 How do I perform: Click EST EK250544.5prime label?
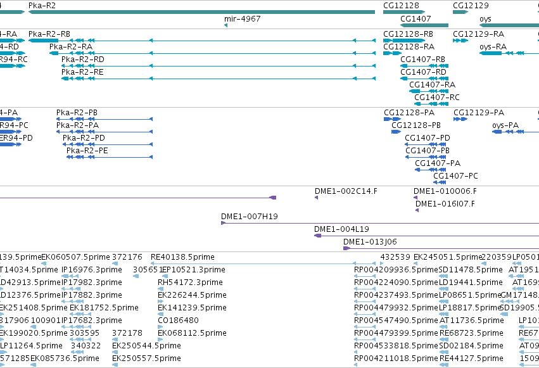pos(146,346)
